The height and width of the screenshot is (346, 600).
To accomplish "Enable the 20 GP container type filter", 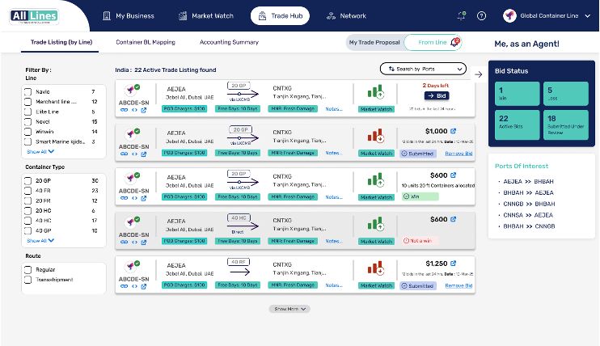I will point(28,180).
